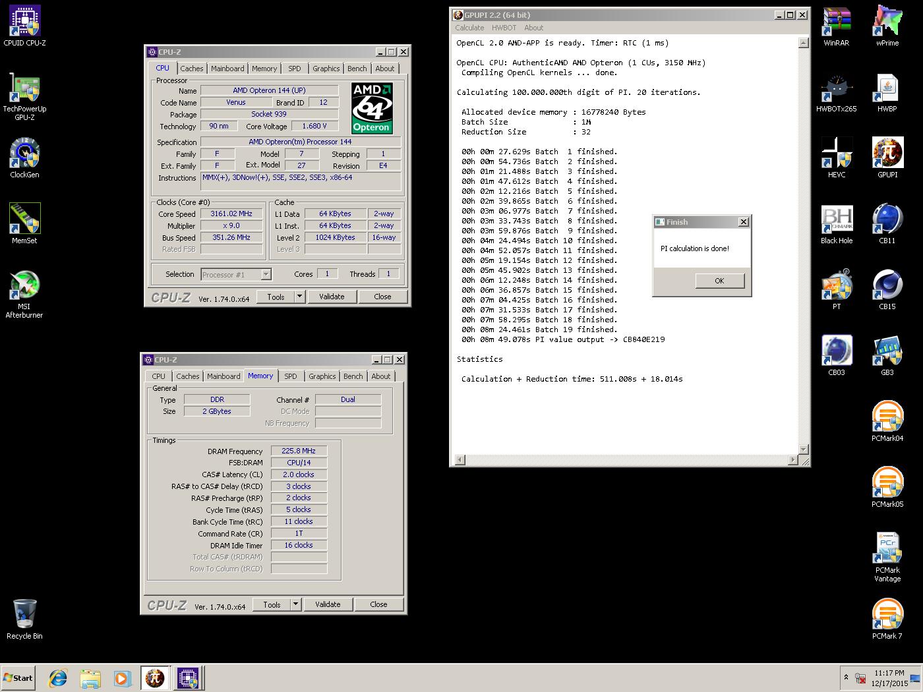Expand Tools dropdown arrow in lower CPU-Z
Viewport: 923px width, 692px height.
295,604
